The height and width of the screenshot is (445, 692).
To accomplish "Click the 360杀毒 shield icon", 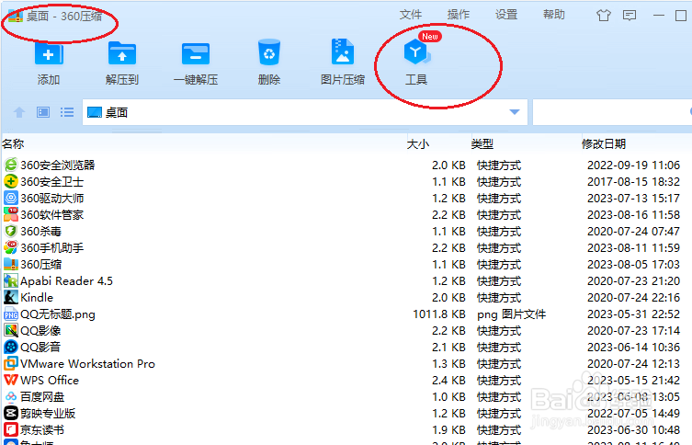I will pos(11,231).
